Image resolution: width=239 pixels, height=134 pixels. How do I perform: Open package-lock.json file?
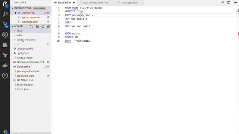click(x=31, y=71)
